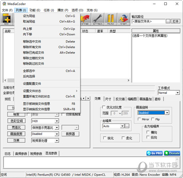The height and width of the screenshot is (178, 183).
Task: Open the 任务 (J) menu
Action: click(x=49, y=10)
